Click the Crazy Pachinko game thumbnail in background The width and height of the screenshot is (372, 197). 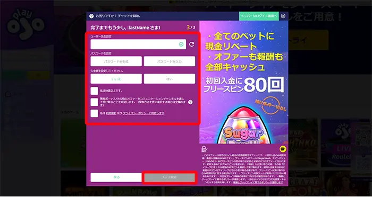pos(303,143)
